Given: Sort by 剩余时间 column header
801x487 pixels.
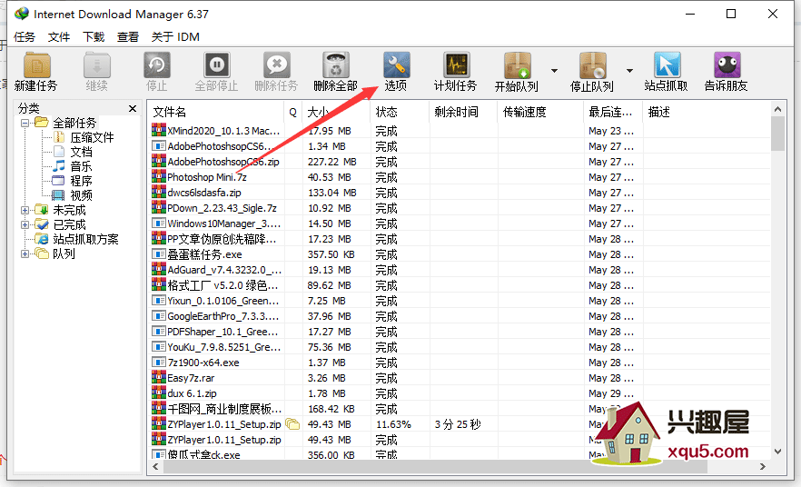Looking at the screenshot, I should (x=463, y=112).
